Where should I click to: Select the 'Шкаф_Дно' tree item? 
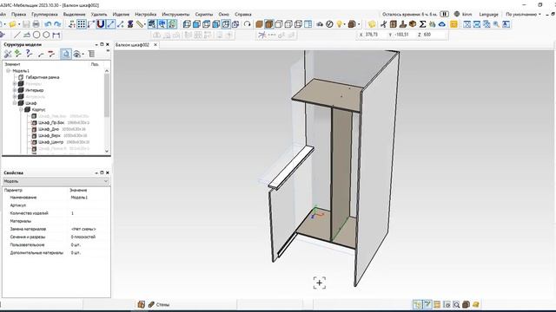[49, 129]
